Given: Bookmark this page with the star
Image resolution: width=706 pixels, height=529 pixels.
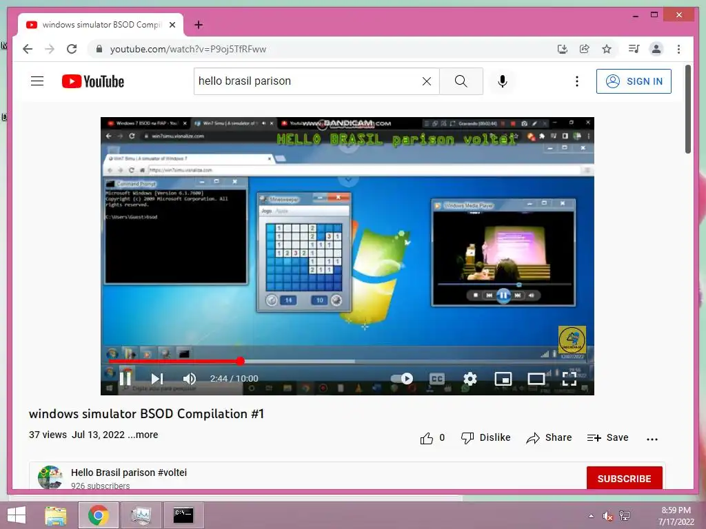Looking at the screenshot, I should pyautogui.click(x=607, y=49).
